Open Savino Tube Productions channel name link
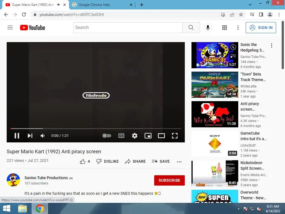This screenshot has height=214, width=285. [x=46, y=178]
